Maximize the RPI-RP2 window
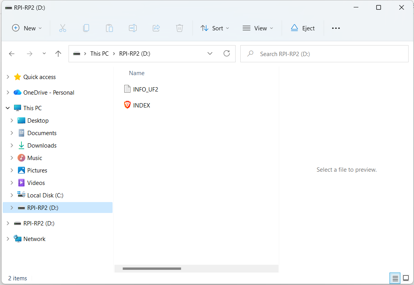 pyautogui.click(x=378, y=7)
